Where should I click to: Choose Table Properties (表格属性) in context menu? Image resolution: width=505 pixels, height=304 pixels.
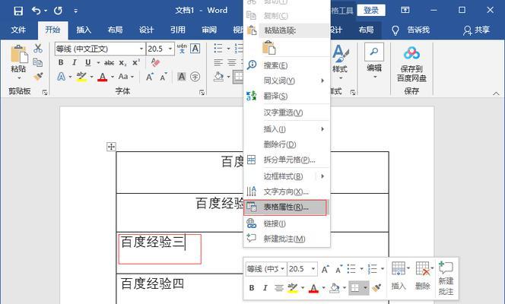click(x=285, y=207)
